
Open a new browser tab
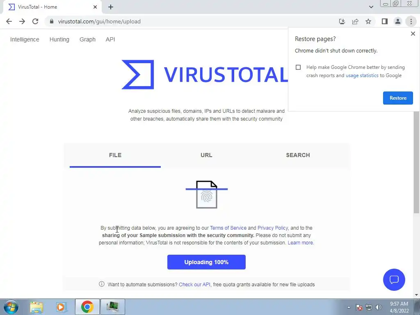(x=111, y=7)
